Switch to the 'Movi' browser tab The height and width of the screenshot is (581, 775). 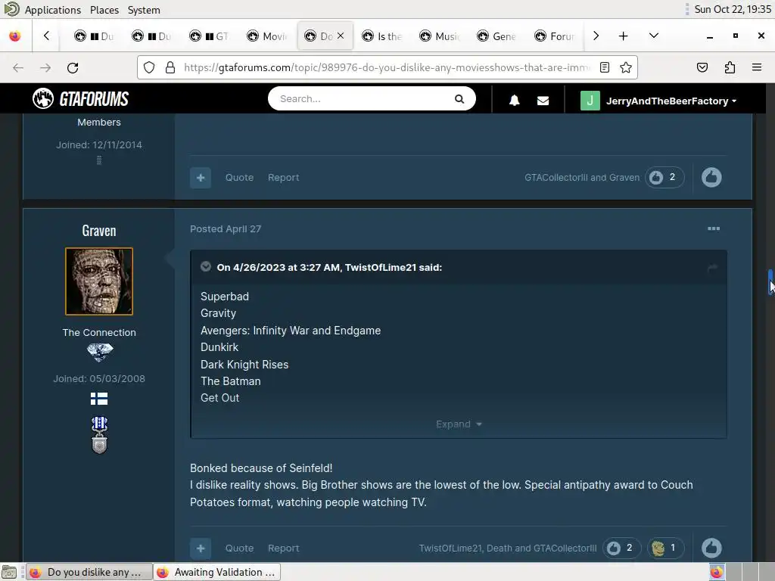[267, 36]
